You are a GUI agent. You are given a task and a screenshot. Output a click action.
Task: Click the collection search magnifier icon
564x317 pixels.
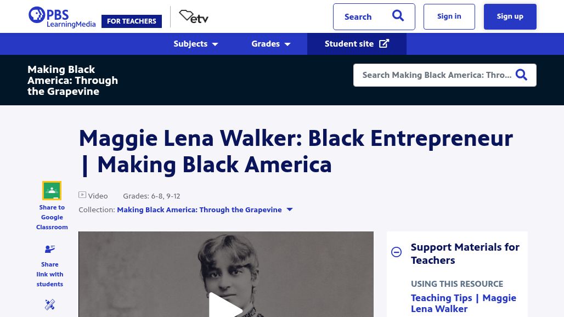pos(522,75)
